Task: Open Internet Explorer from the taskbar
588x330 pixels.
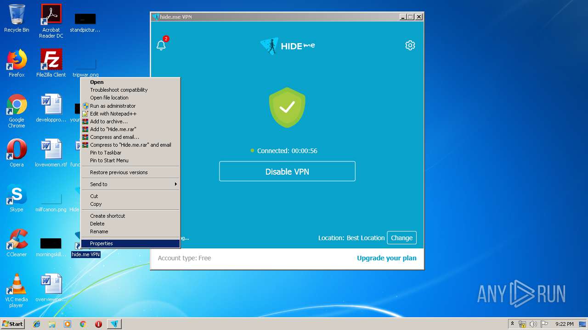Action: coord(37,324)
